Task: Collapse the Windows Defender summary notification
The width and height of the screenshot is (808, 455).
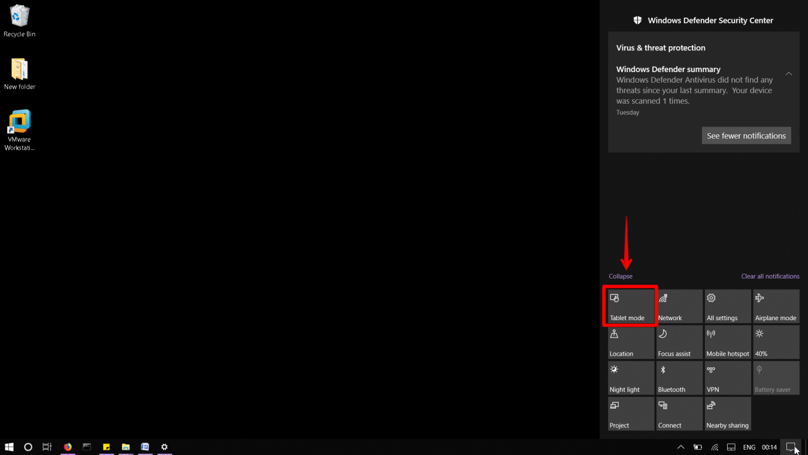Action: pyautogui.click(x=789, y=73)
